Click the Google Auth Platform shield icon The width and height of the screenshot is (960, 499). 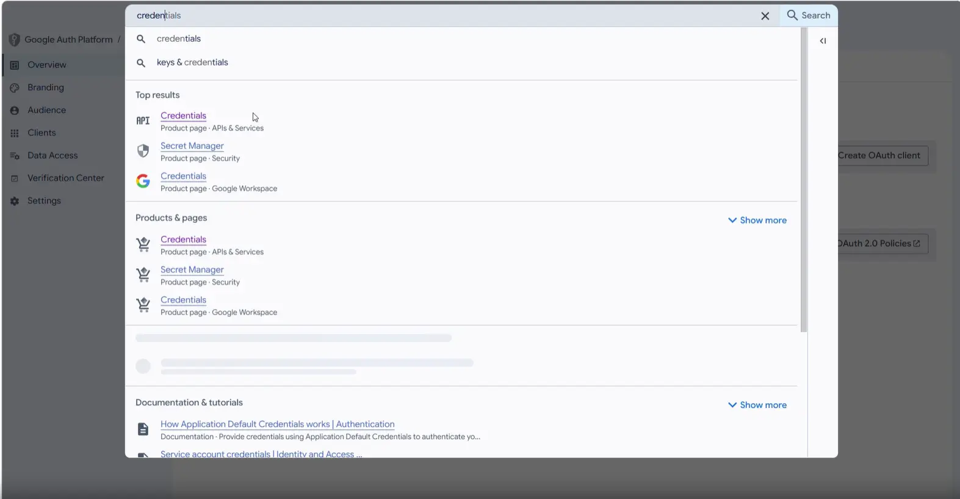pyautogui.click(x=15, y=40)
